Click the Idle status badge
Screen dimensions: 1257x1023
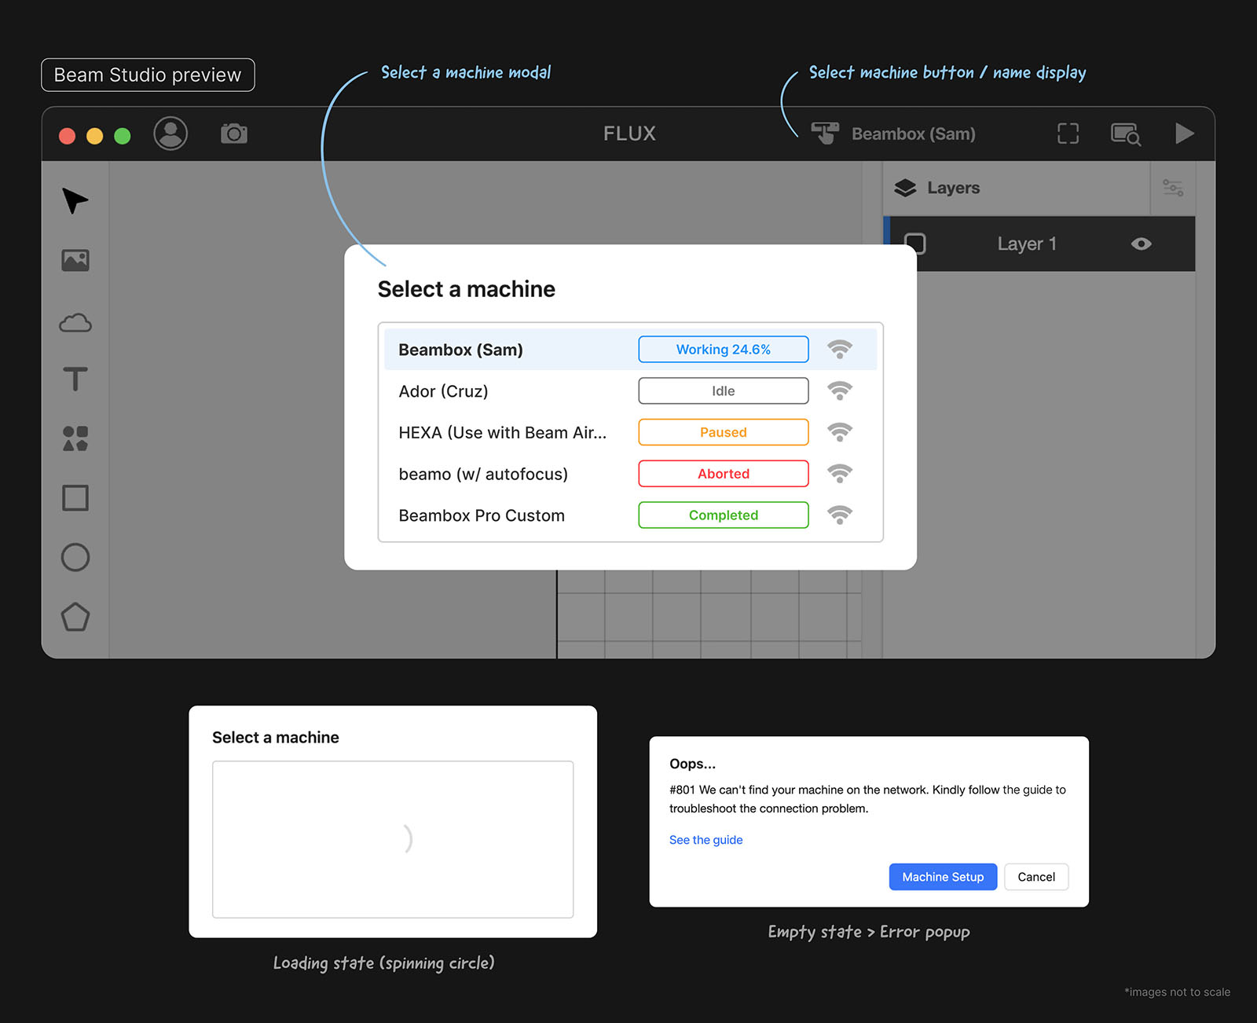coord(724,391)
